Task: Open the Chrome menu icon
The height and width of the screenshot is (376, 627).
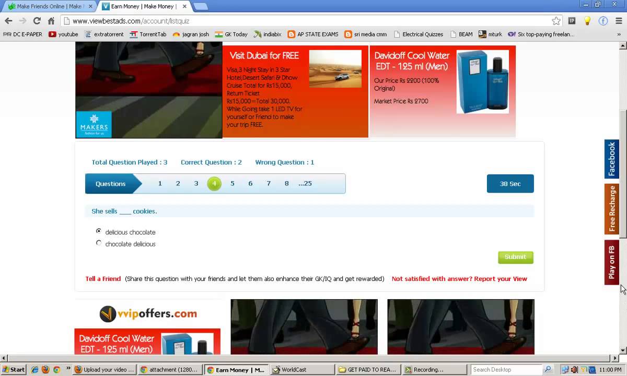Action: 619,21
